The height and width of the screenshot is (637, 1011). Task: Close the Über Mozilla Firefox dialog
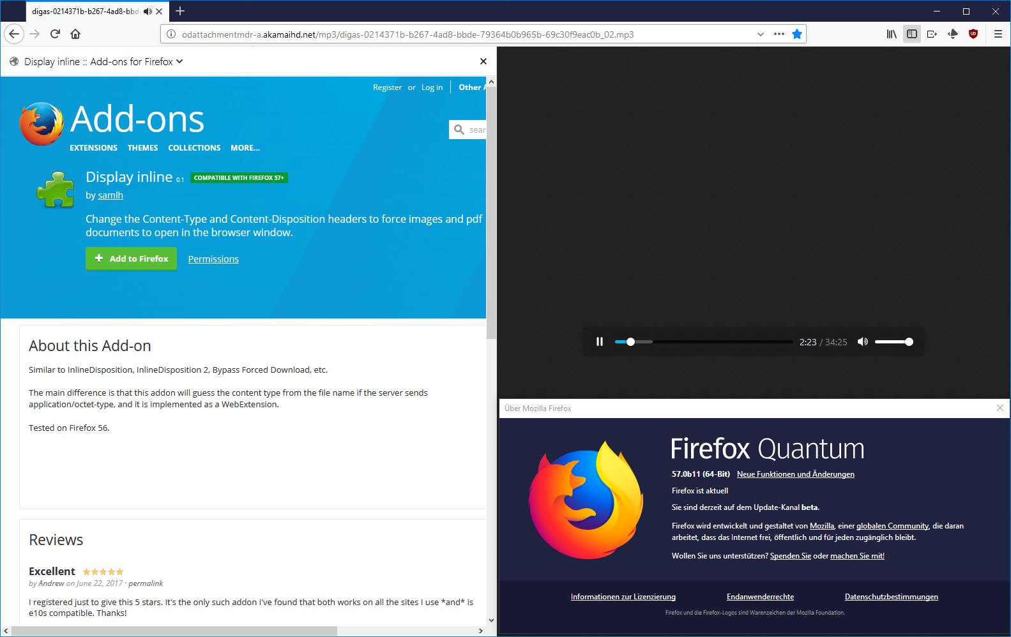[x=1000, y=408]
